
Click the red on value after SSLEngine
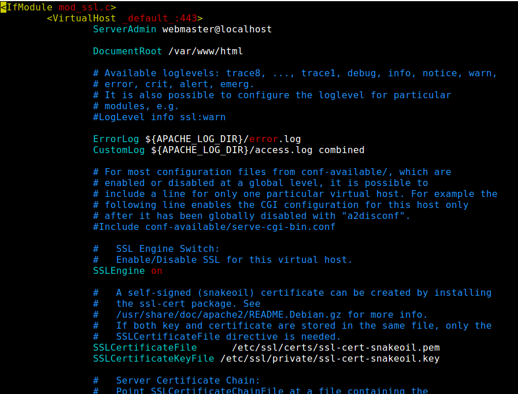157,270
